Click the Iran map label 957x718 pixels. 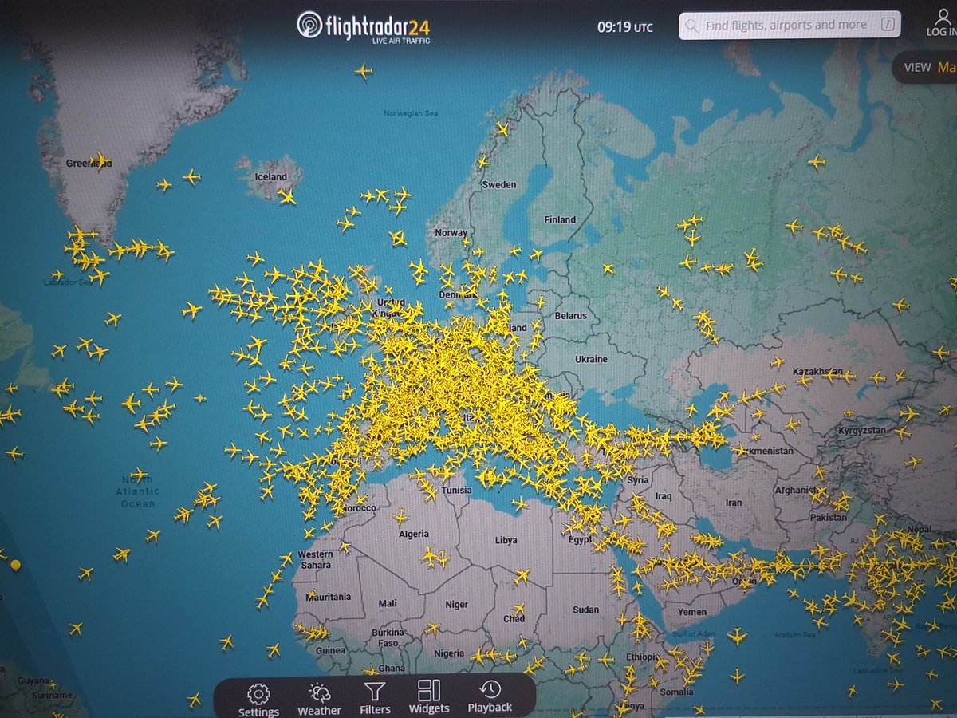pyautogui.click(x=734, y=503)
